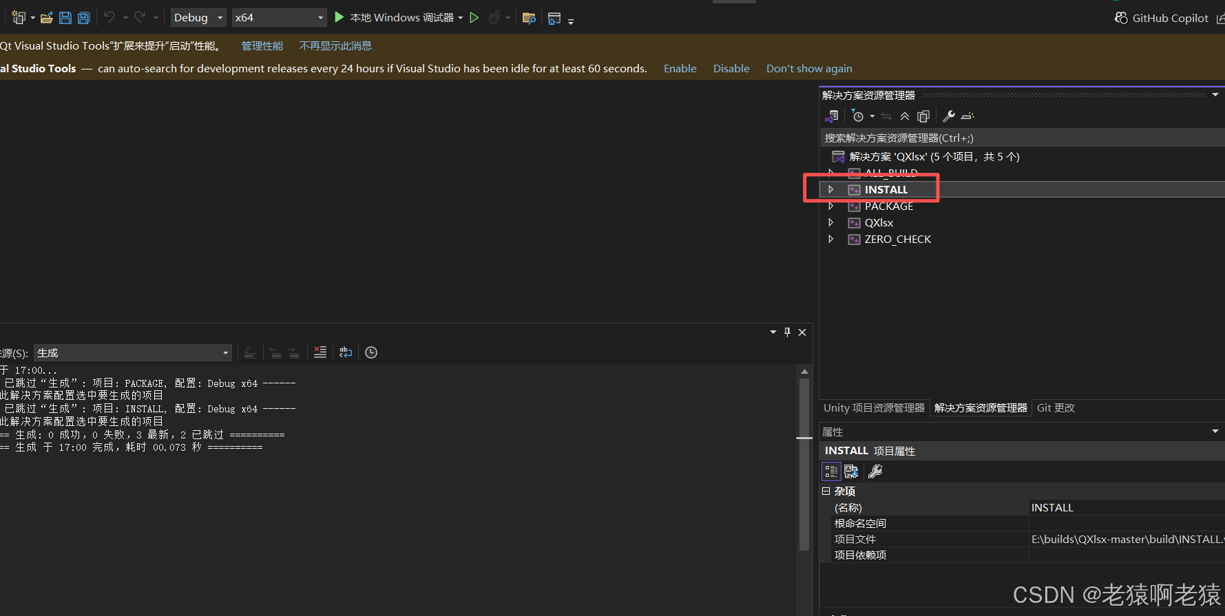Open Properties panel window options arrow
1225x616 pixels.
point(1215,432)
